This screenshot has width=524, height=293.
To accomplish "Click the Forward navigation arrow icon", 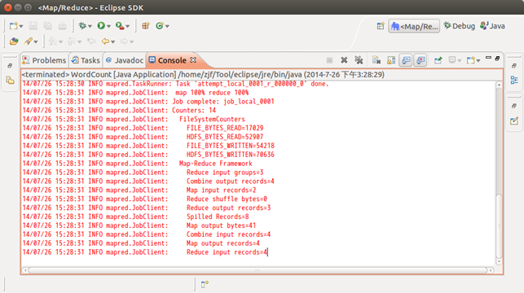I will tap(124, 42).
